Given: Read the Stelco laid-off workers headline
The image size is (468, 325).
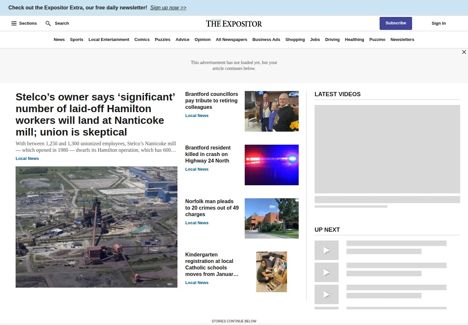Looking at the screenshot, I should (x=96, y=114).
